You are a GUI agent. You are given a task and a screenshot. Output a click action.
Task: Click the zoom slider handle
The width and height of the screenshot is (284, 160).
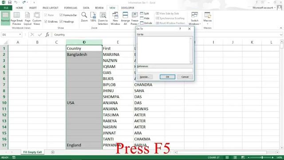262,157
